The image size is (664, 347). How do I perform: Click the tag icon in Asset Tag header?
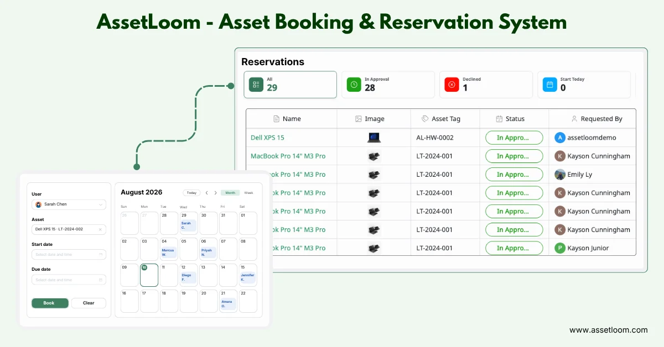(x=425, y=119)
